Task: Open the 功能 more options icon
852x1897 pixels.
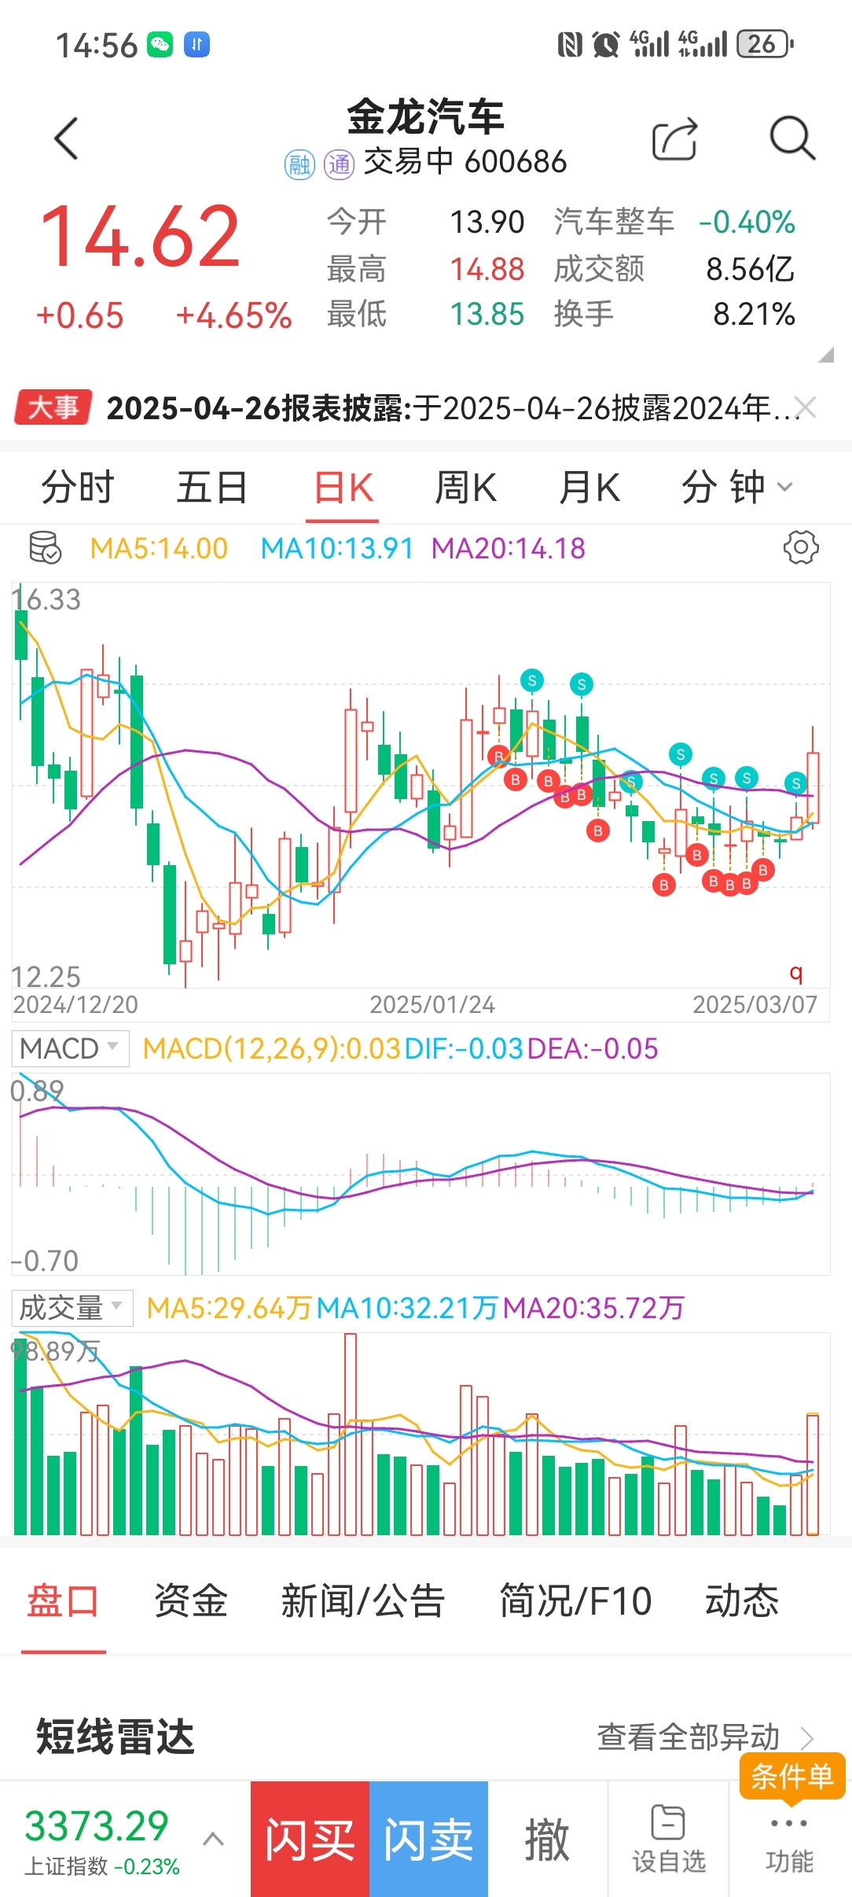Action: point(789,1843)
